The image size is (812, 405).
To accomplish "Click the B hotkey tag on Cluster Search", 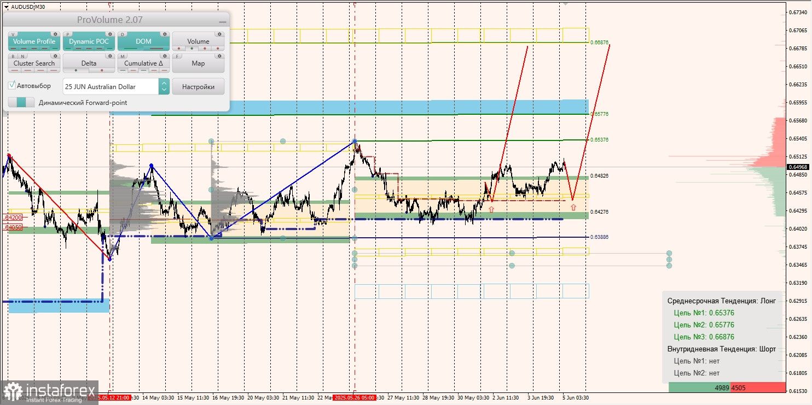I will pyautogui.click(x=13, y=56).
